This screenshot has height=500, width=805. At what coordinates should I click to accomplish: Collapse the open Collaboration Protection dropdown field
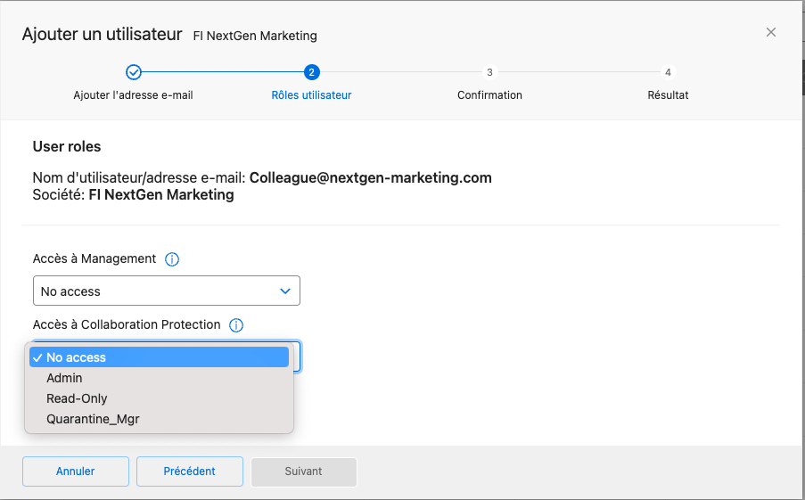(296, 356)
